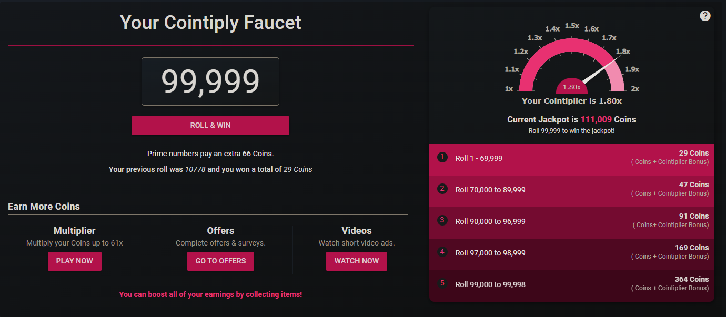
Task: Select the Roll 70,000 to 89,999 row
Action: 572,191
